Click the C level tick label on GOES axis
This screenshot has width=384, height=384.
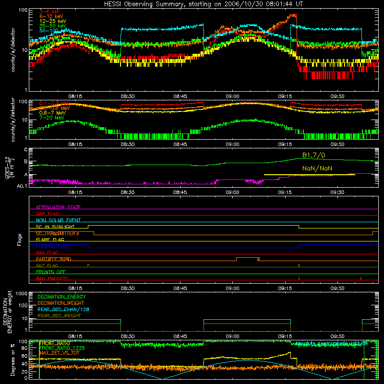(26, 150)
